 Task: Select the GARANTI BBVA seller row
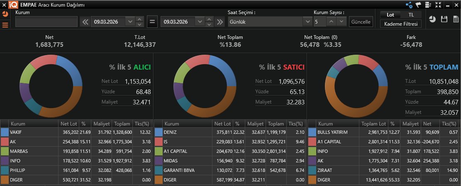(x=230, y=170)
